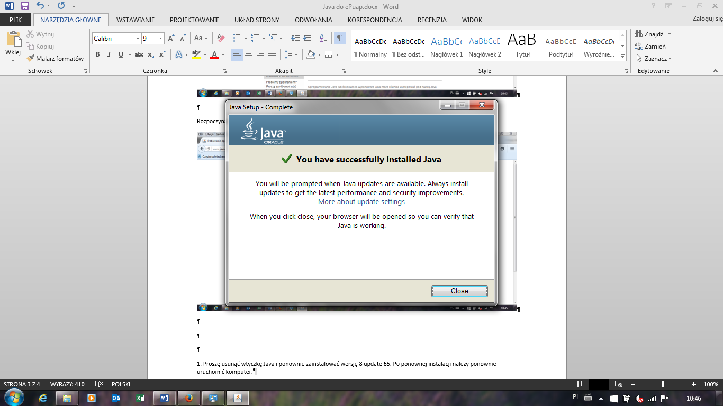Expand the styles gallery with the More arrow
The height and width of the screenshot is (406, 723).
pos(623,56)
